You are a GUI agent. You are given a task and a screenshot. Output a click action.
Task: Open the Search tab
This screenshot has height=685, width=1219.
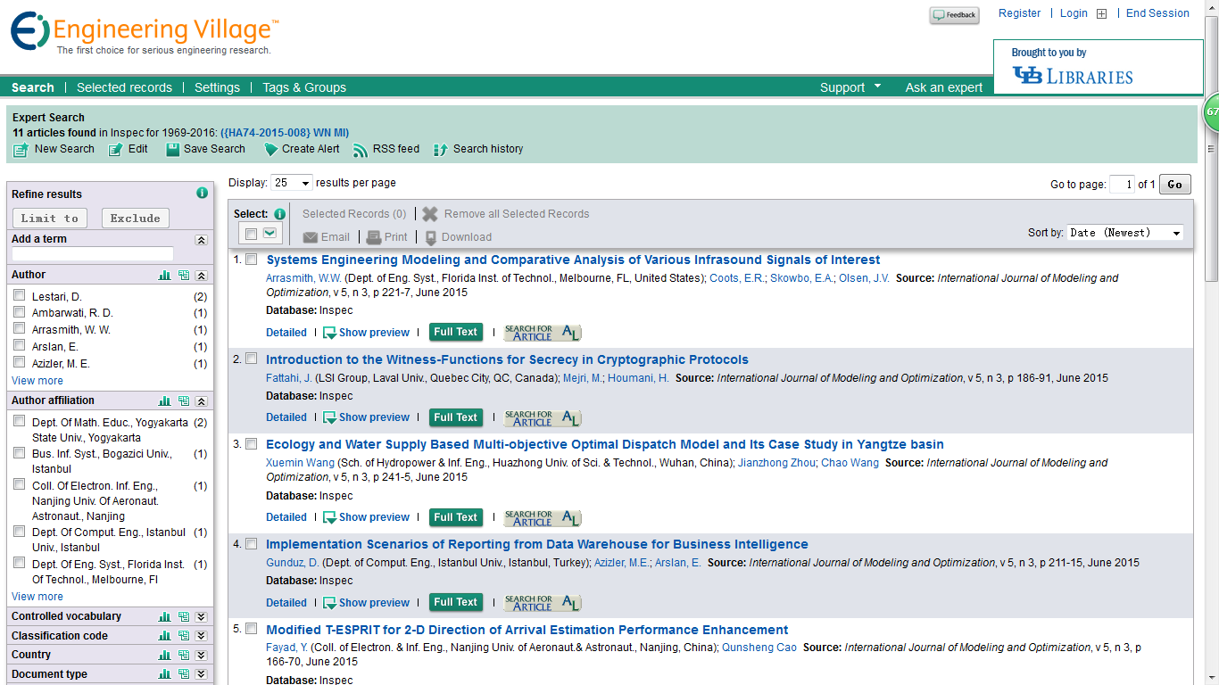click(33, 87)
